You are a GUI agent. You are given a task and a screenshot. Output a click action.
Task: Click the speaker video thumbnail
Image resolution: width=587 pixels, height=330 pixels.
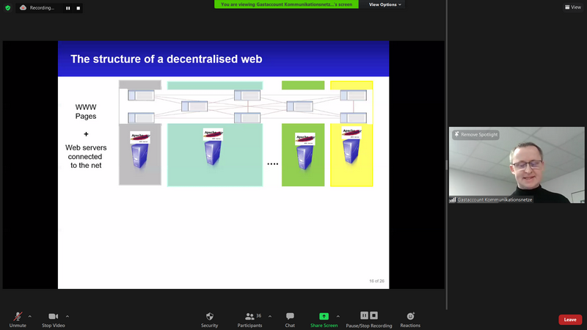tap(517, 165)
